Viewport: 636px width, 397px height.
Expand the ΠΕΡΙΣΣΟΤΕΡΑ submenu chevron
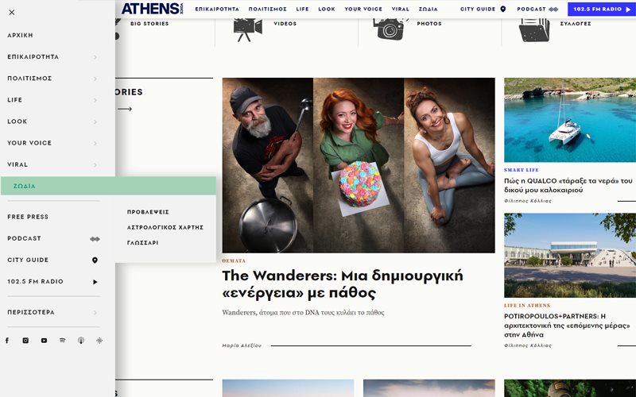tap(95, 313)
